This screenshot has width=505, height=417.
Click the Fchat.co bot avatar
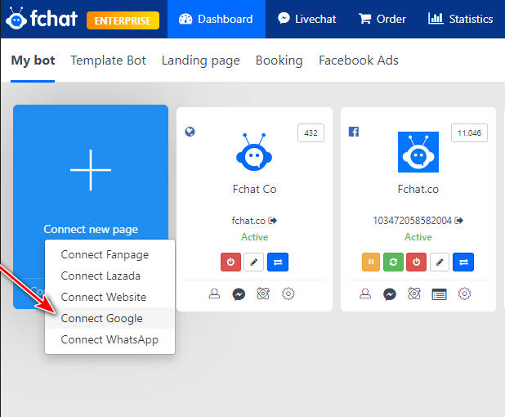[x=418, y=152]
